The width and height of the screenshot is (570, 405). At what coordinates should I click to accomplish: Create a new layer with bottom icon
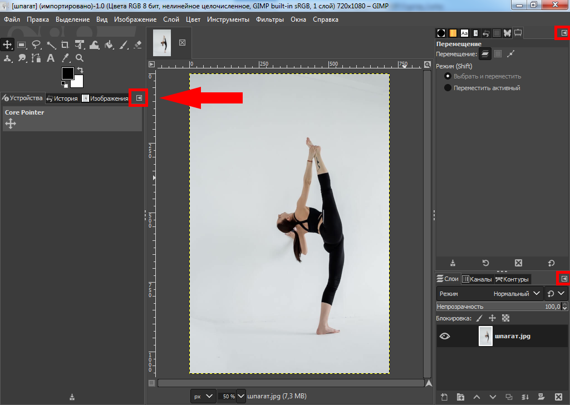(x=444, y=397)
